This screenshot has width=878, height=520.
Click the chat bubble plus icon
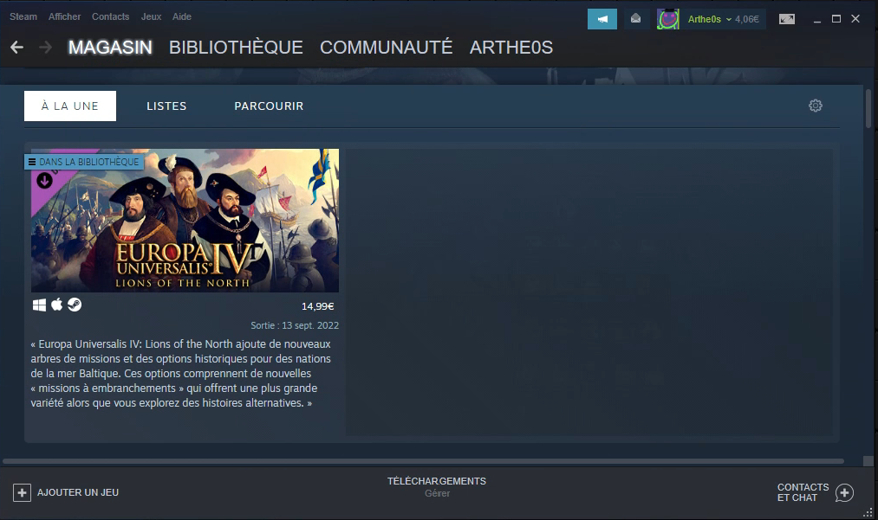(844, 492)
